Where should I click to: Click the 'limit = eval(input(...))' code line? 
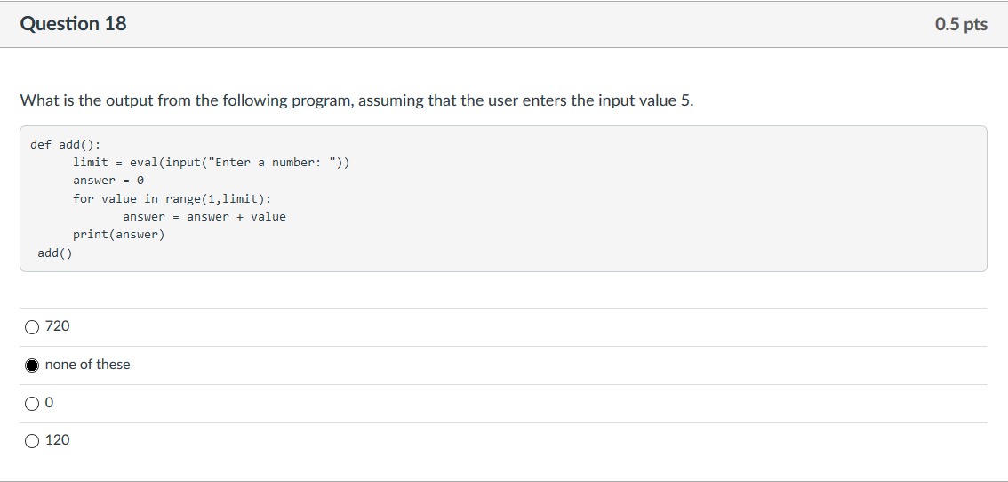[212, 162]
